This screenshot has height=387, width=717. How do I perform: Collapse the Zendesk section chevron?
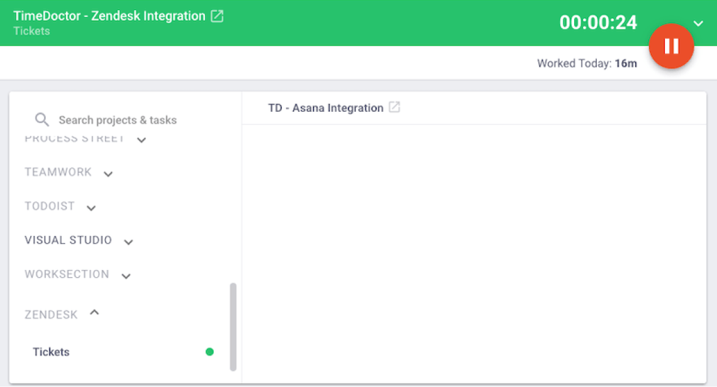[94, 312]
